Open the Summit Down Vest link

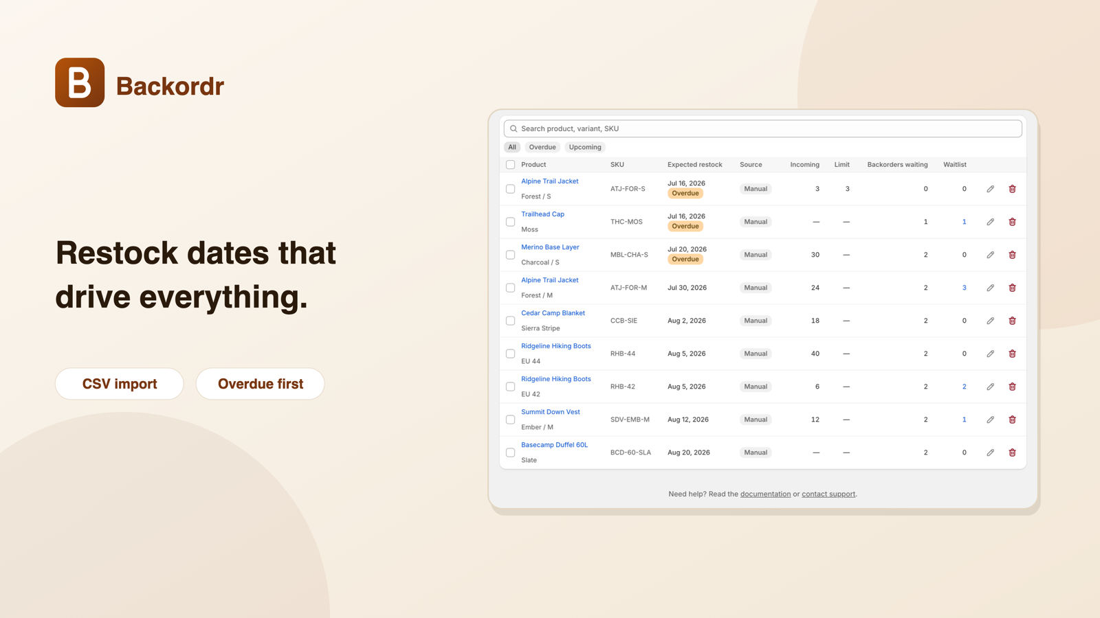click(x=551, y=412)
